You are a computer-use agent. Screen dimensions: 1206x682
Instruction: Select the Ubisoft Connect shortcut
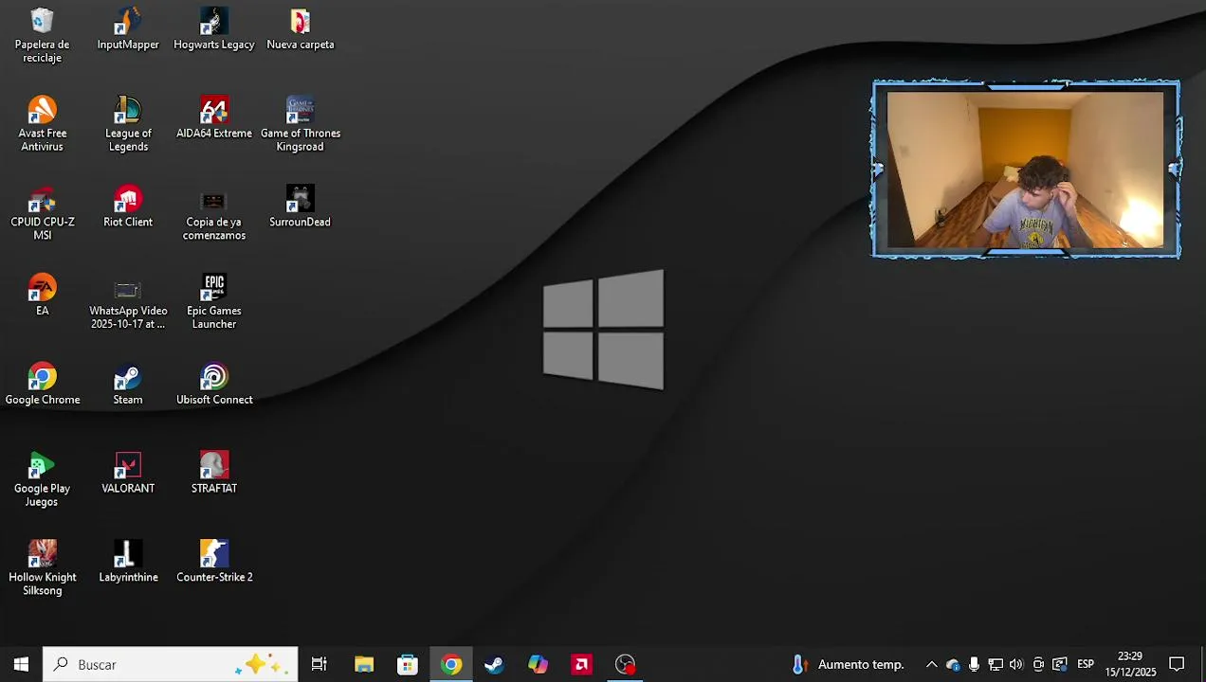tap(214, 385)
